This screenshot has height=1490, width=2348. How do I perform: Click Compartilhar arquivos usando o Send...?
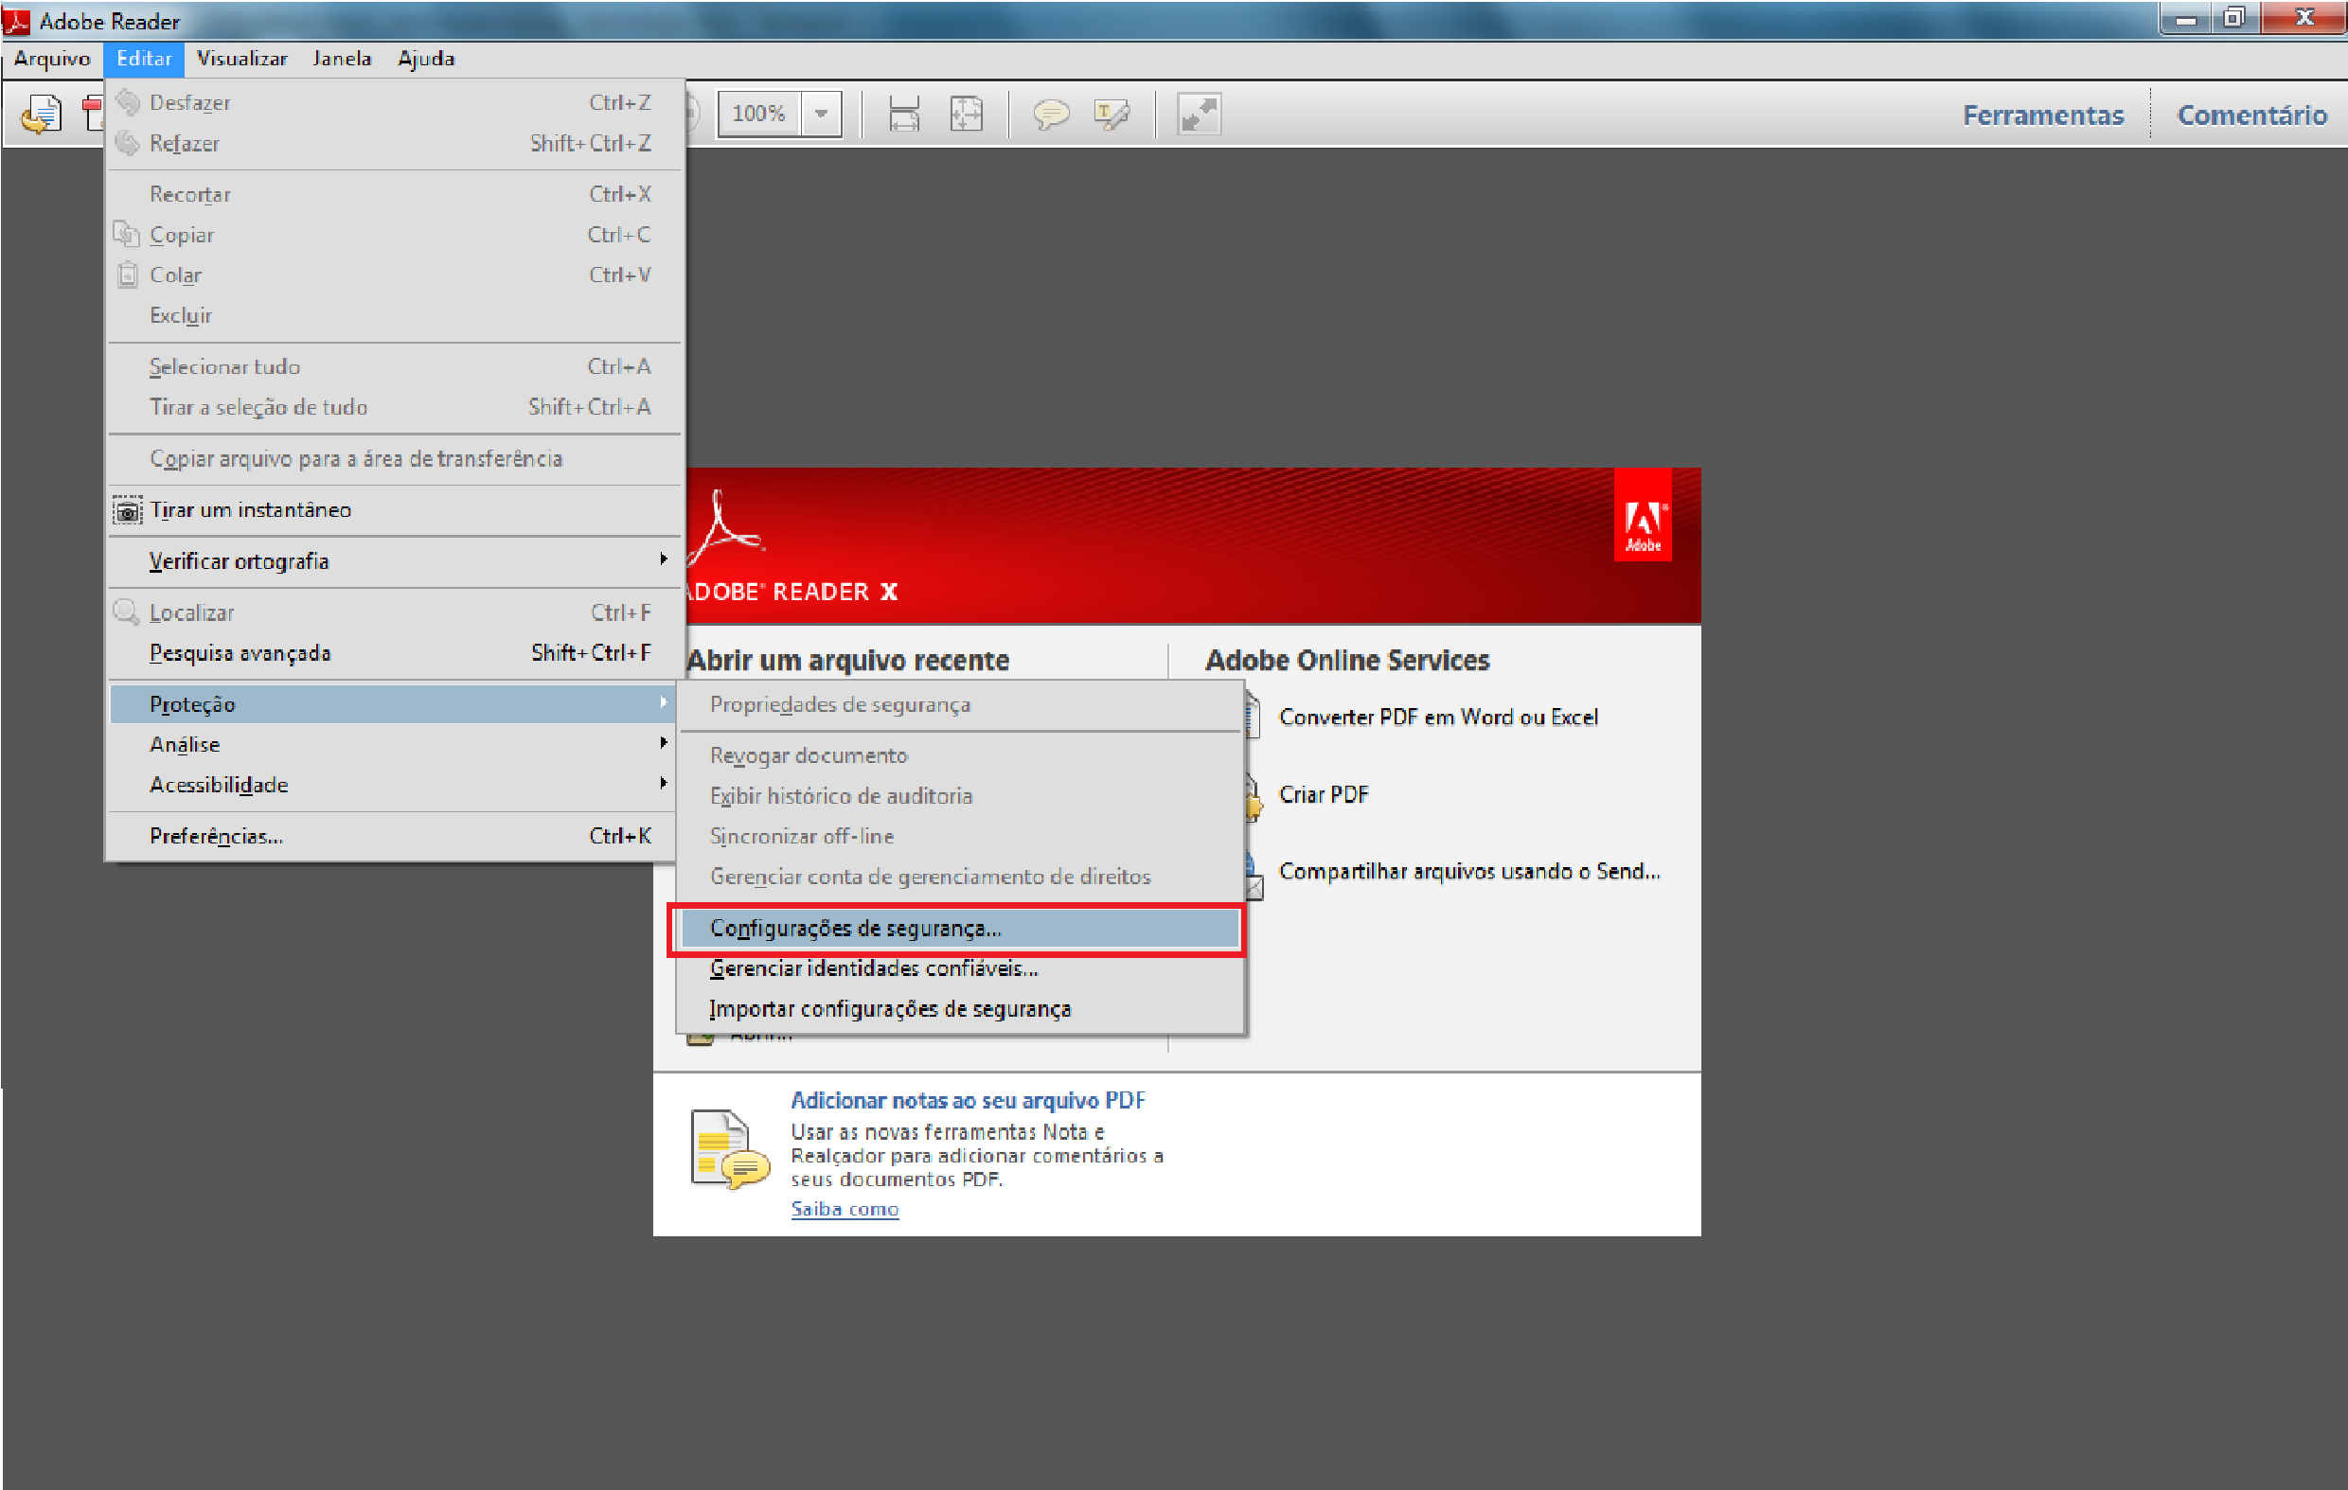1469,871
